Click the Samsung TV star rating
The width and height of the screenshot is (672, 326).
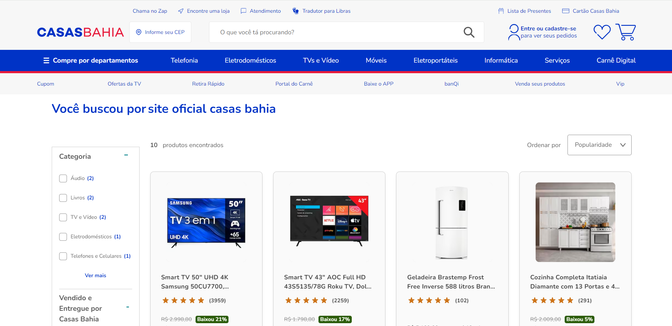coord(183,301)
